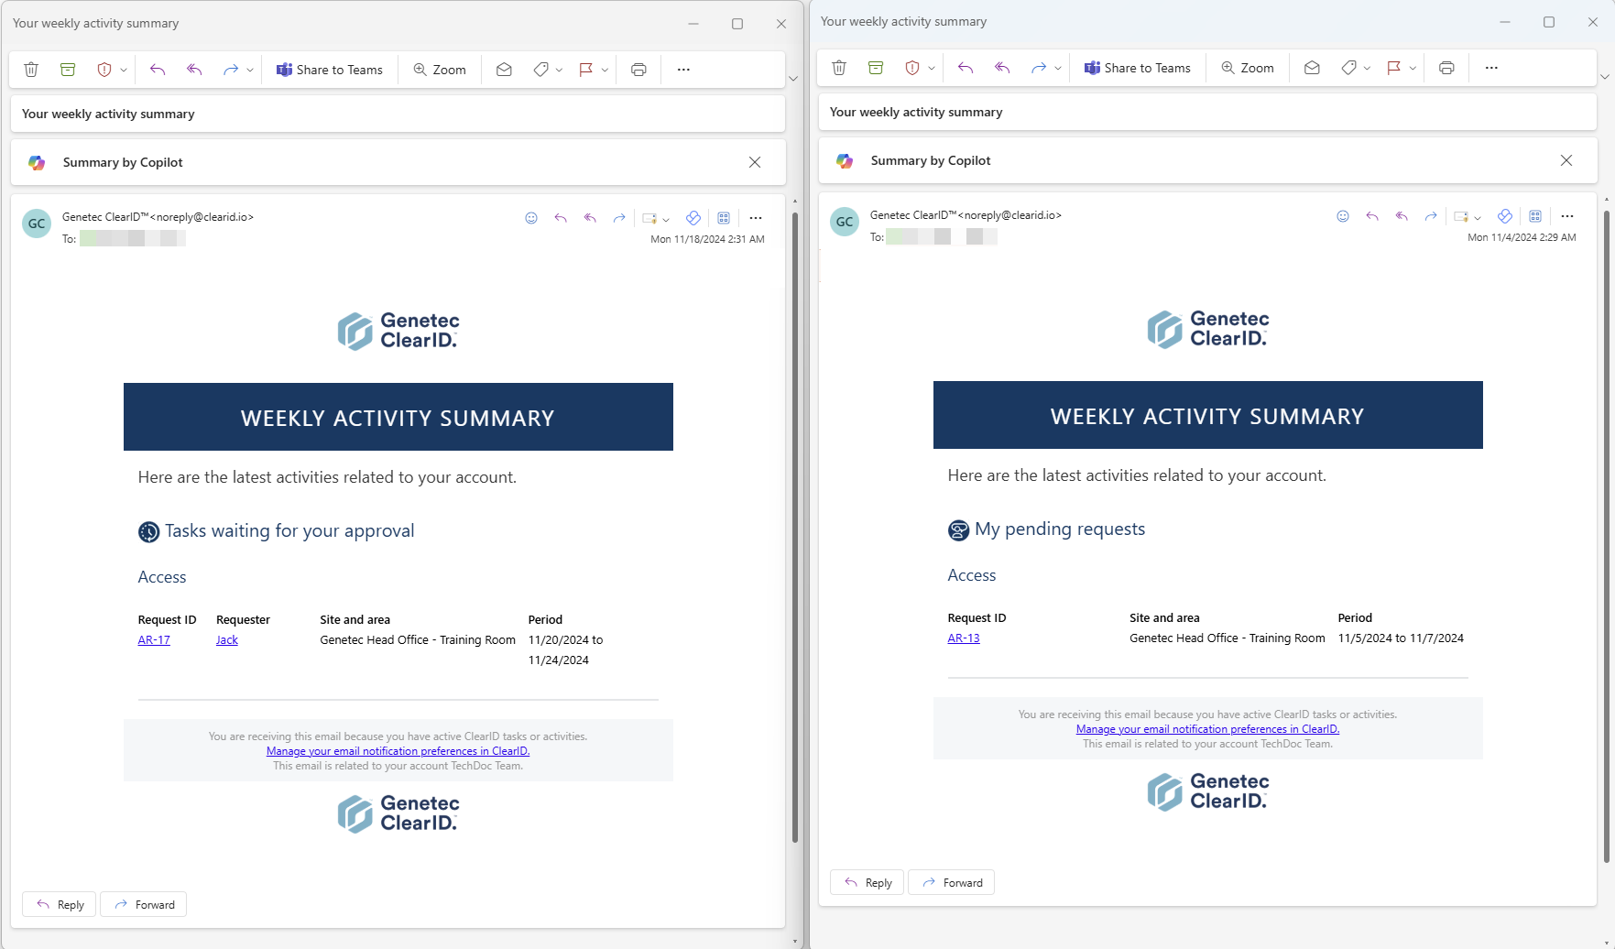This screenshot has height=949, width=1615.
Task: Click Print icon in left window toolbar
Action: [x=638, y=70]
